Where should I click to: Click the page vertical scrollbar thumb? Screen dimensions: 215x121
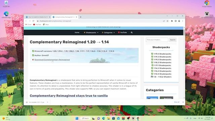tap(184, 32)
